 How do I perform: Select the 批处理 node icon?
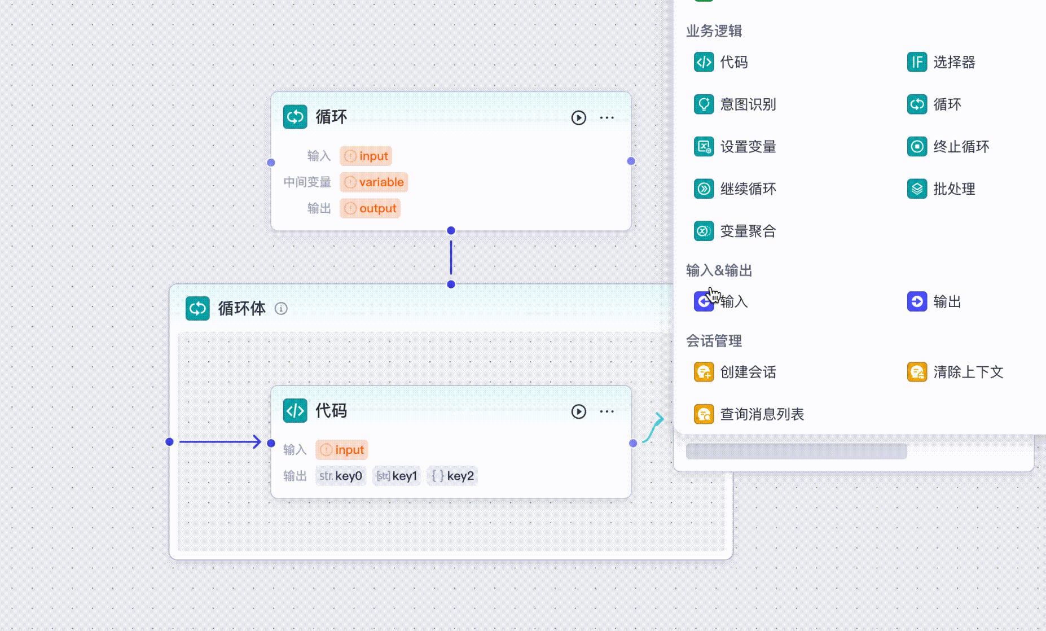(916, 189)
